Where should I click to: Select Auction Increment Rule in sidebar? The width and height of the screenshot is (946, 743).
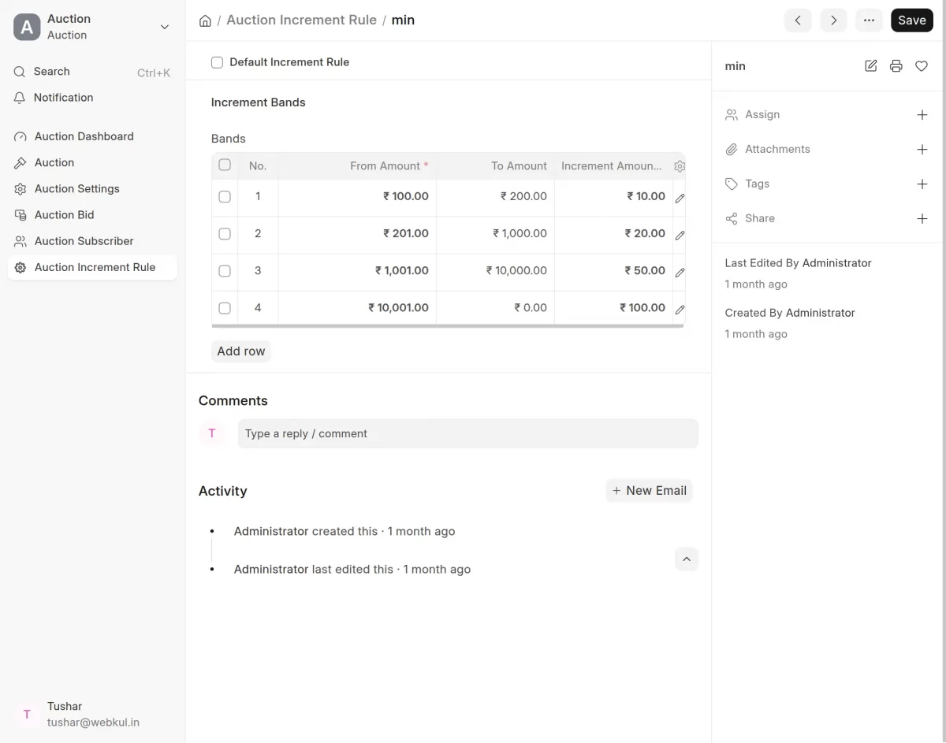[x=92, y=267]
